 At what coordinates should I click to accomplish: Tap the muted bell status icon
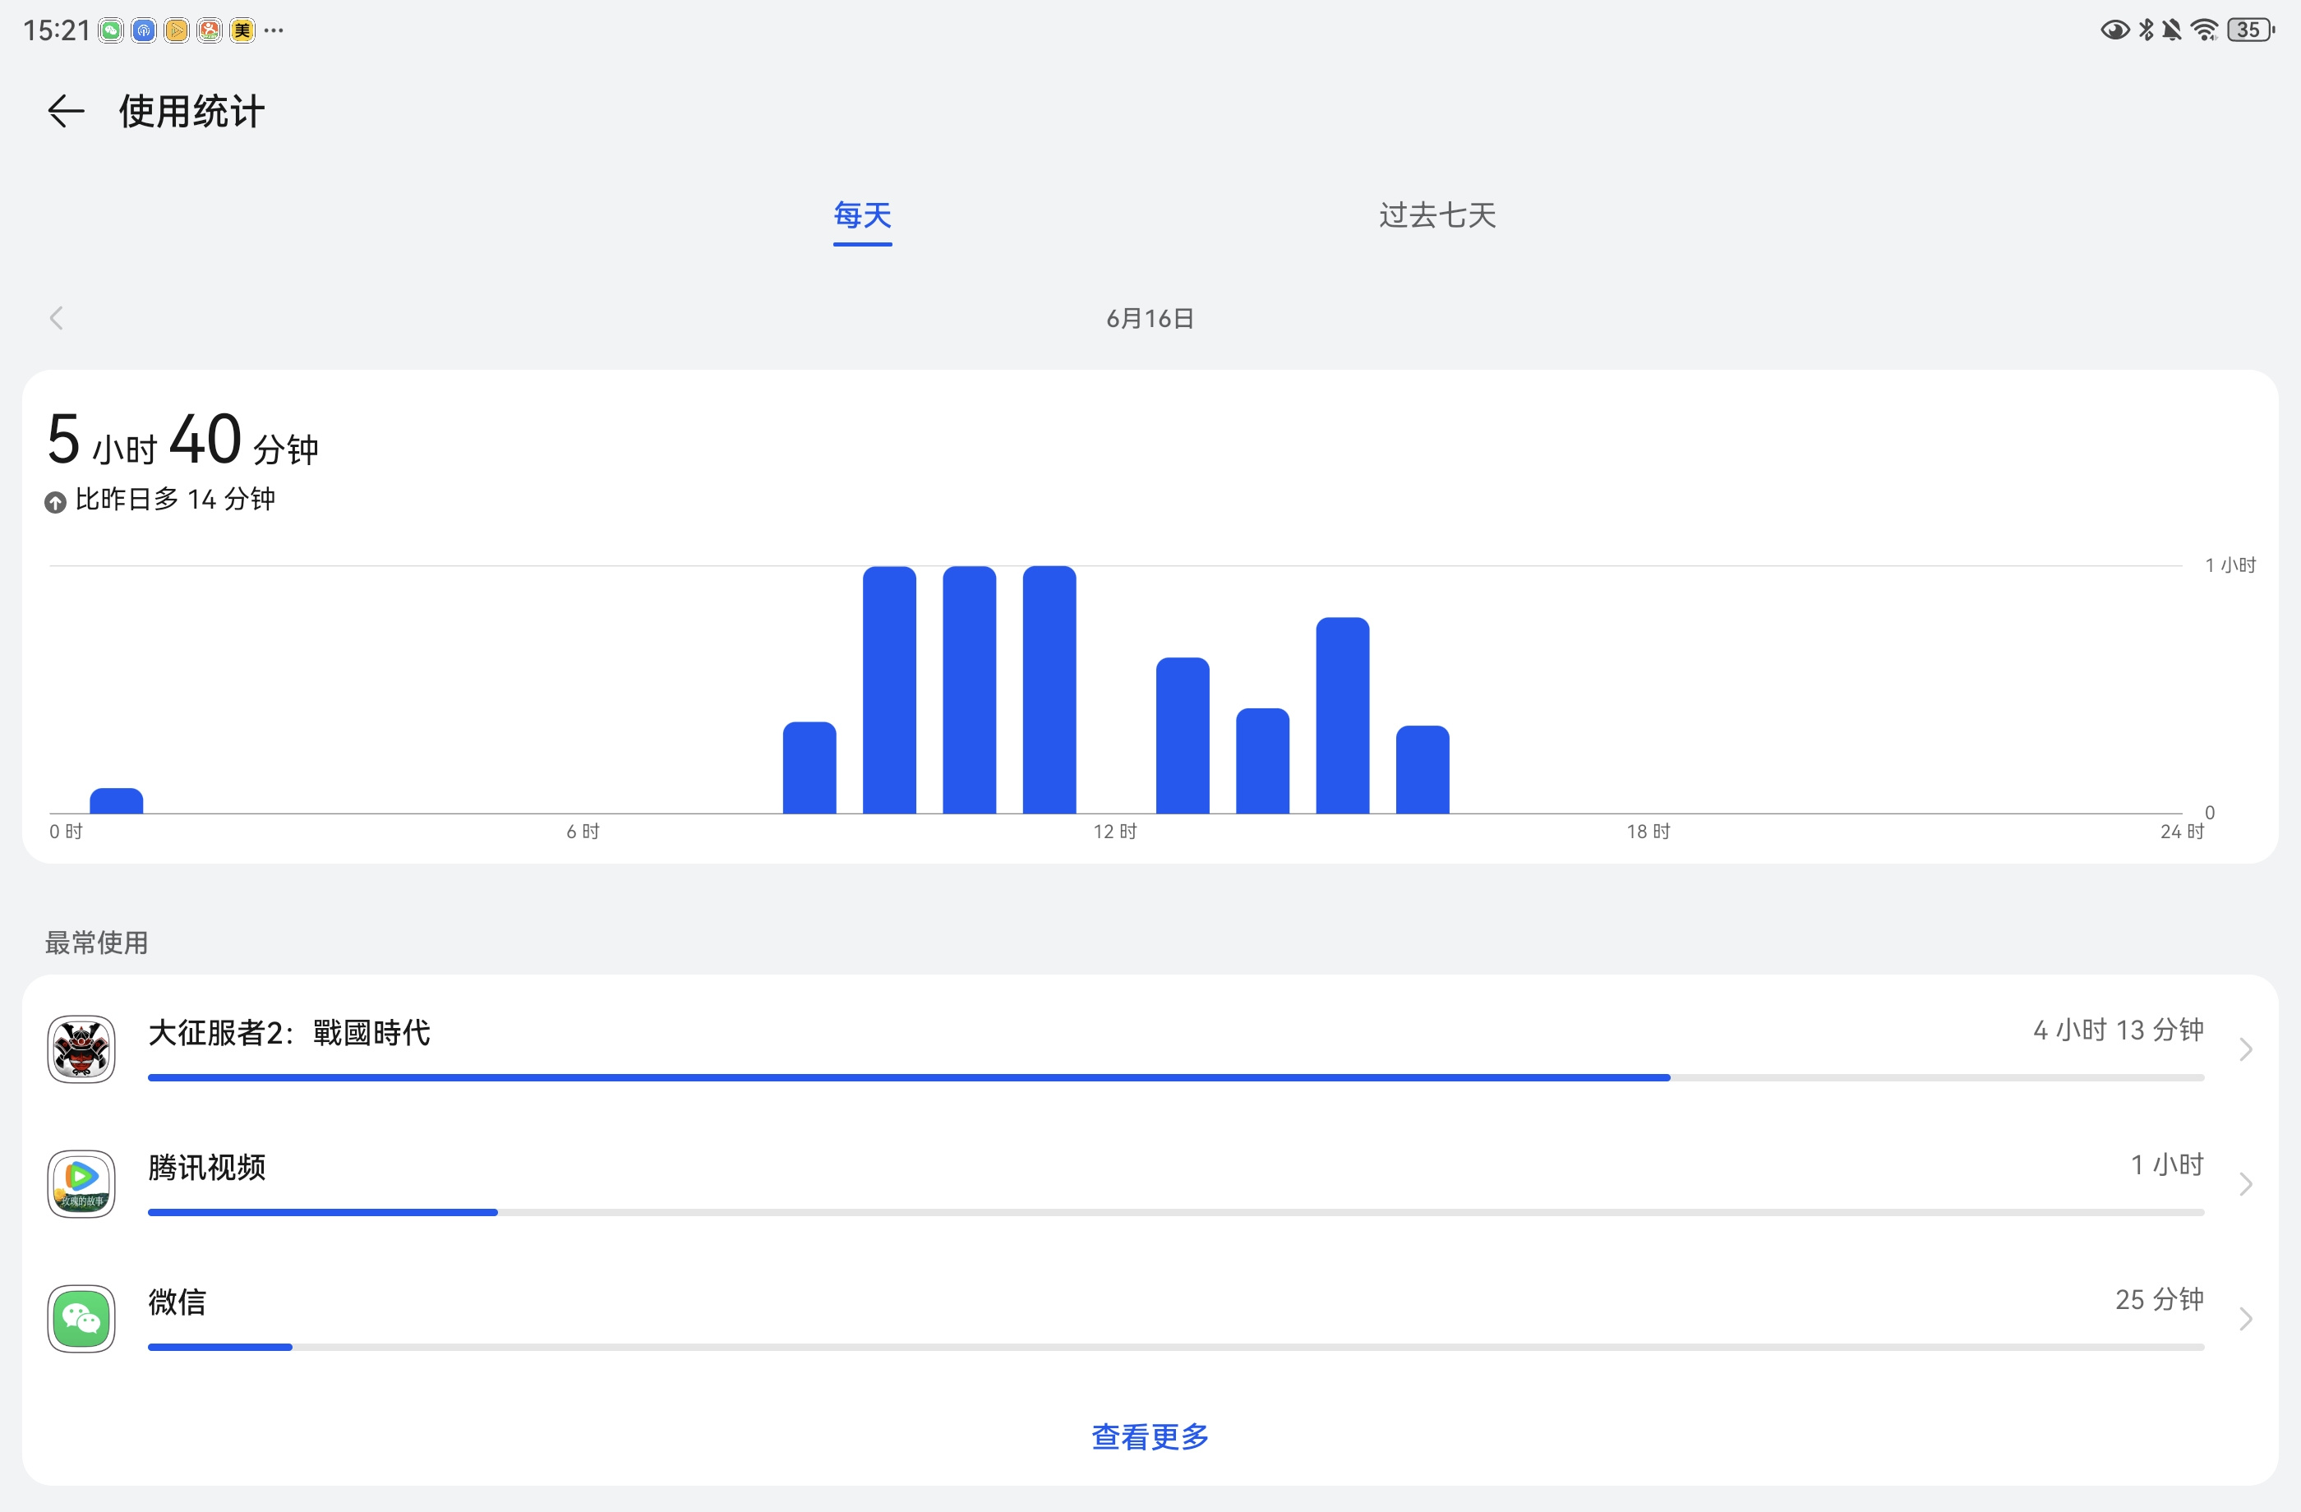tap(2171, 30)
